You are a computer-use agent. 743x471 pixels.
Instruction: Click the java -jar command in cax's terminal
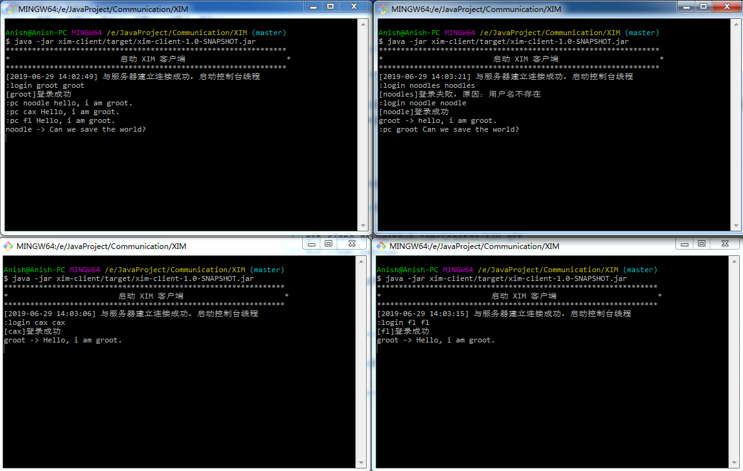pyautogui.click(x=129, y=278)
